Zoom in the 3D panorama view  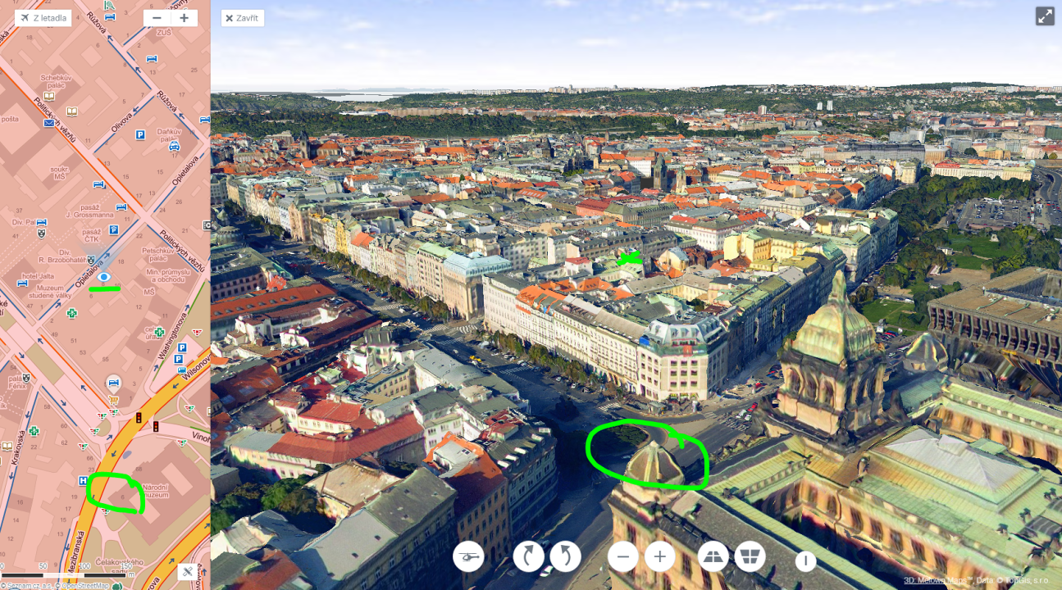[660, 557]
